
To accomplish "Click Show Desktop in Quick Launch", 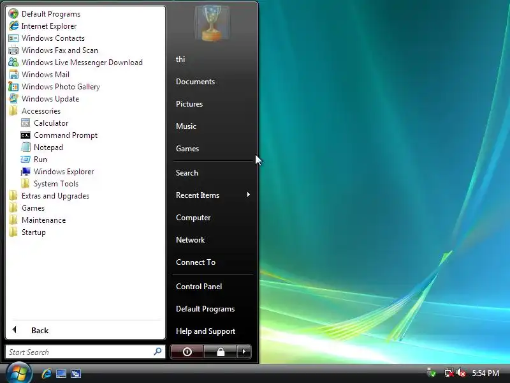I will tap(61, 373).
